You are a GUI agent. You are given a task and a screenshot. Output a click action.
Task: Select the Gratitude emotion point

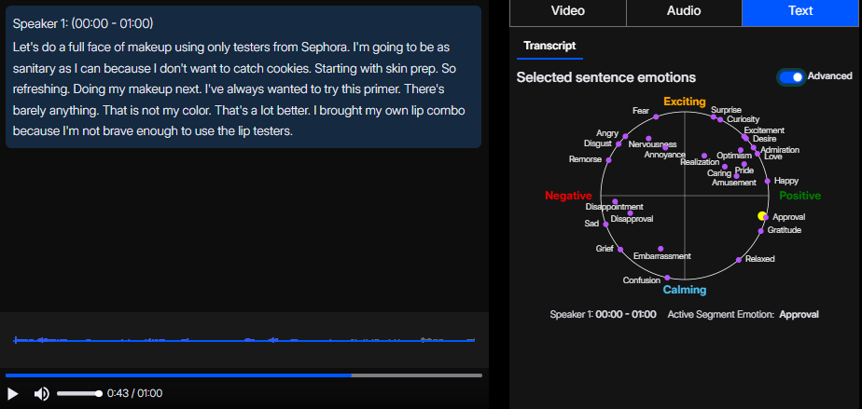pos(760,230)
